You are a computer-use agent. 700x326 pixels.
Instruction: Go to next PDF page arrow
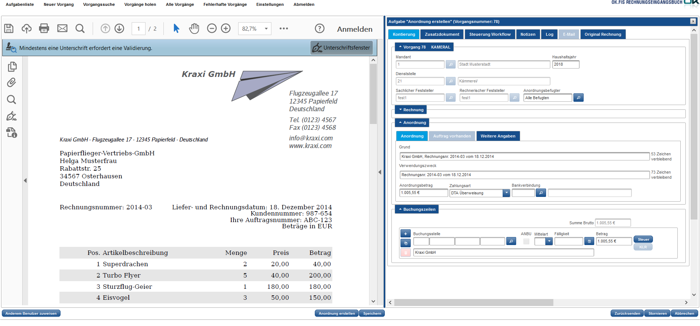[x=119, y=28]
